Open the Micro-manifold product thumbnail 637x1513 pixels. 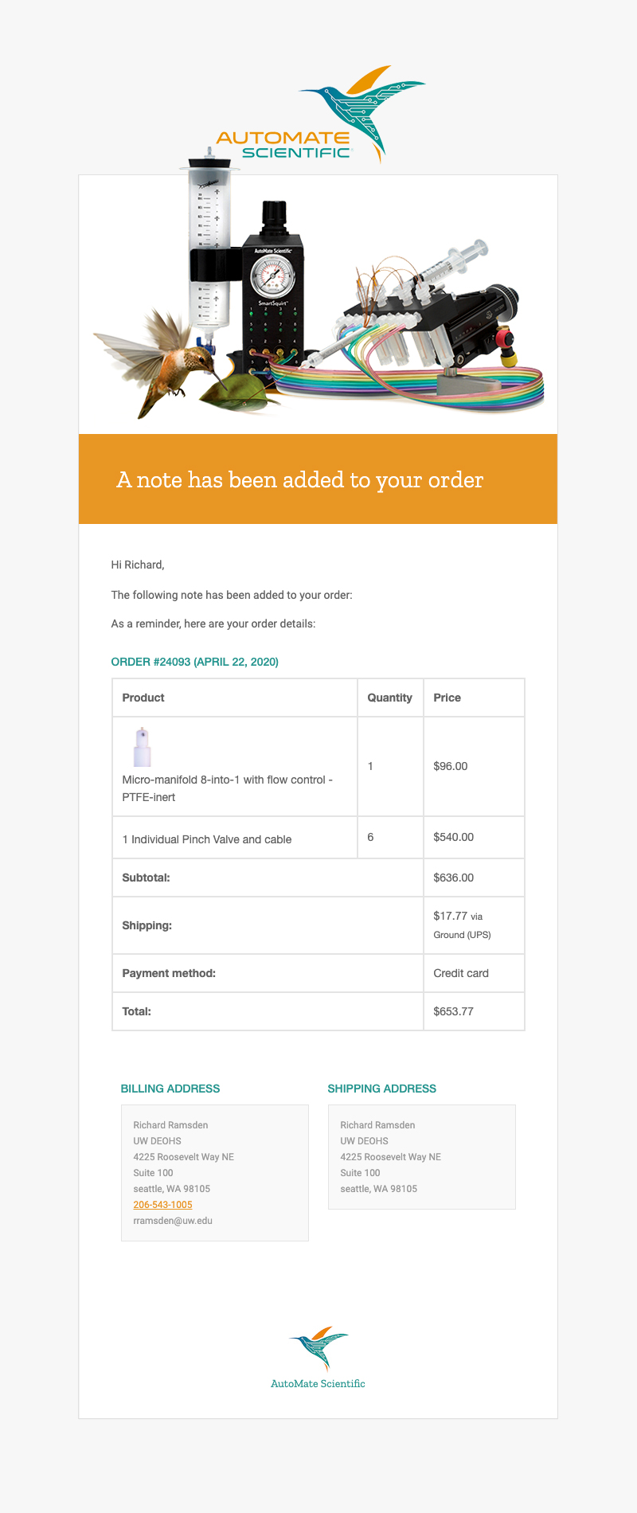142,747
